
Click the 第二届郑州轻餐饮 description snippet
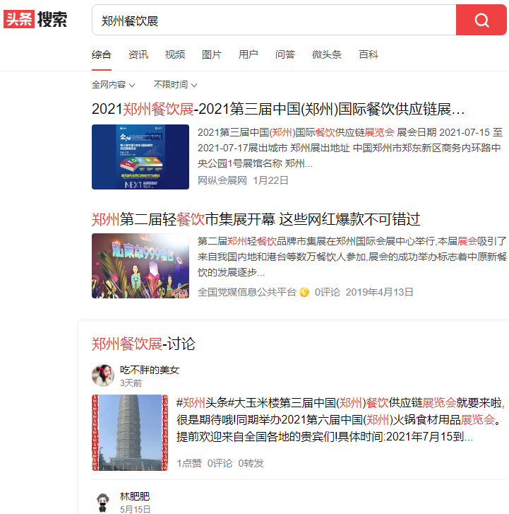352,257
